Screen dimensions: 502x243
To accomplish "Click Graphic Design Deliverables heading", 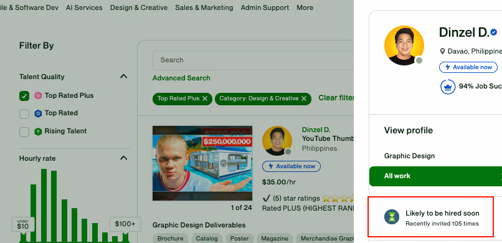I will pyautogui.click(x=199, y=225).
